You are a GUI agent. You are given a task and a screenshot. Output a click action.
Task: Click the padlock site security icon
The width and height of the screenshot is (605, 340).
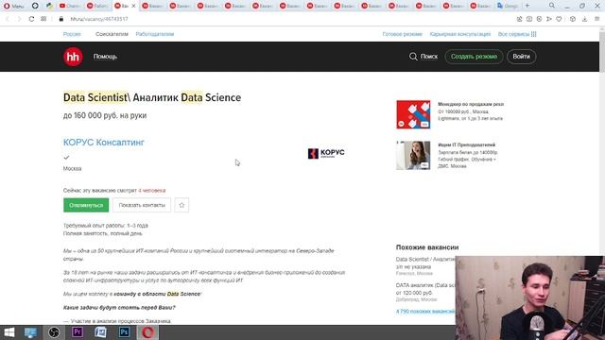[60, 19]
